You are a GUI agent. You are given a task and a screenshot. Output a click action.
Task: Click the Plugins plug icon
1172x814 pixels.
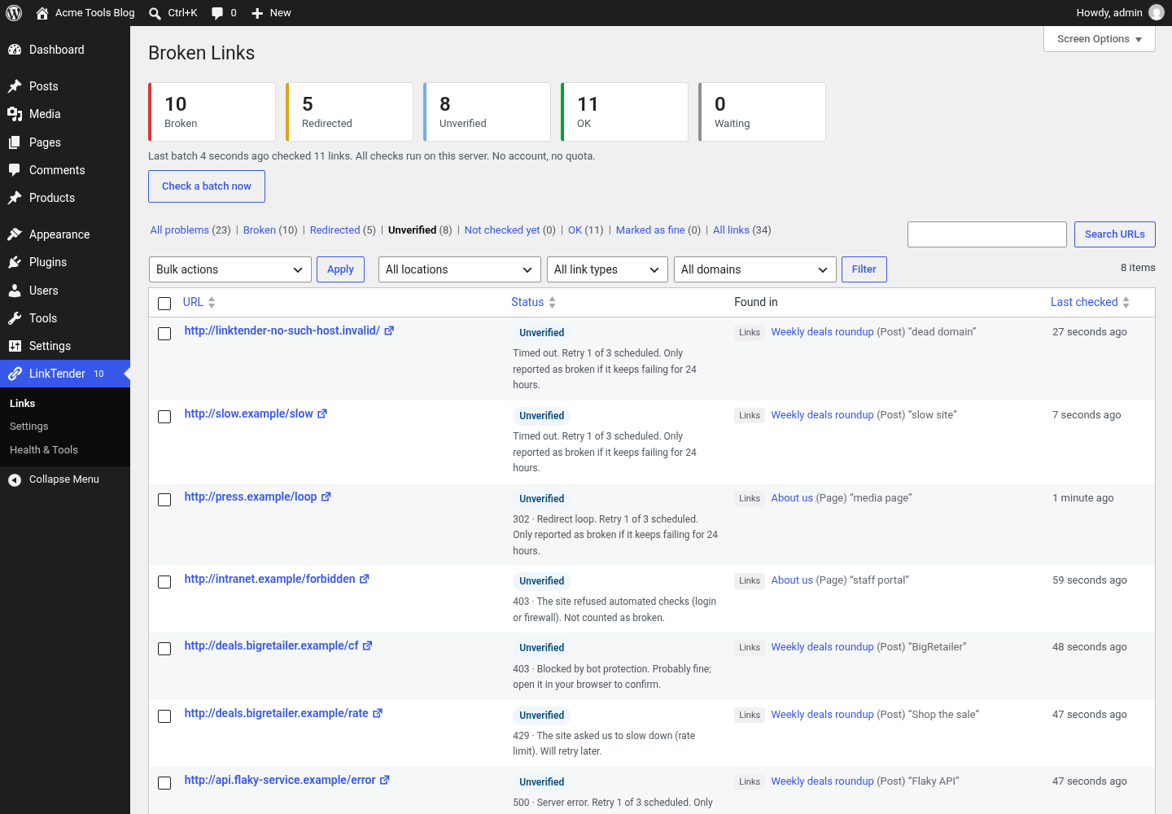pyautogui.click(x=15, y=262)
